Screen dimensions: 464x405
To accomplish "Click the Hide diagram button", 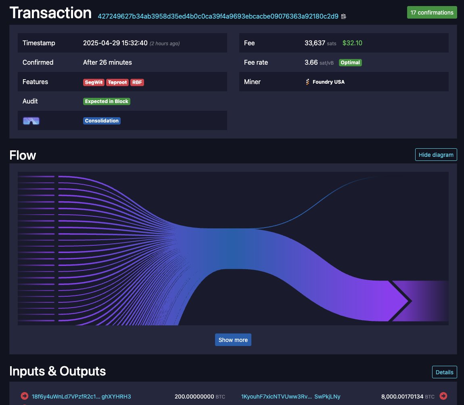I will [436, 154].
